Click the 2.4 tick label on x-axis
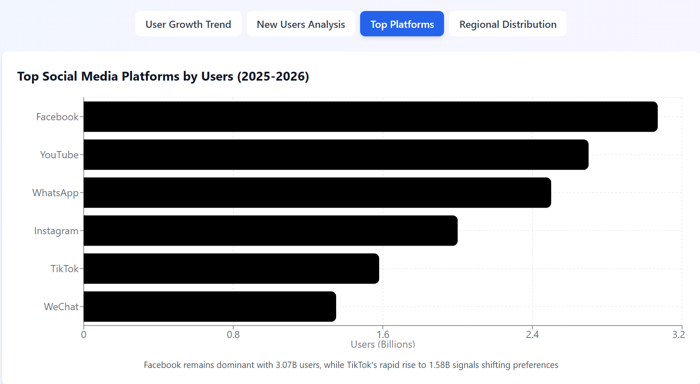 (532, 335)
